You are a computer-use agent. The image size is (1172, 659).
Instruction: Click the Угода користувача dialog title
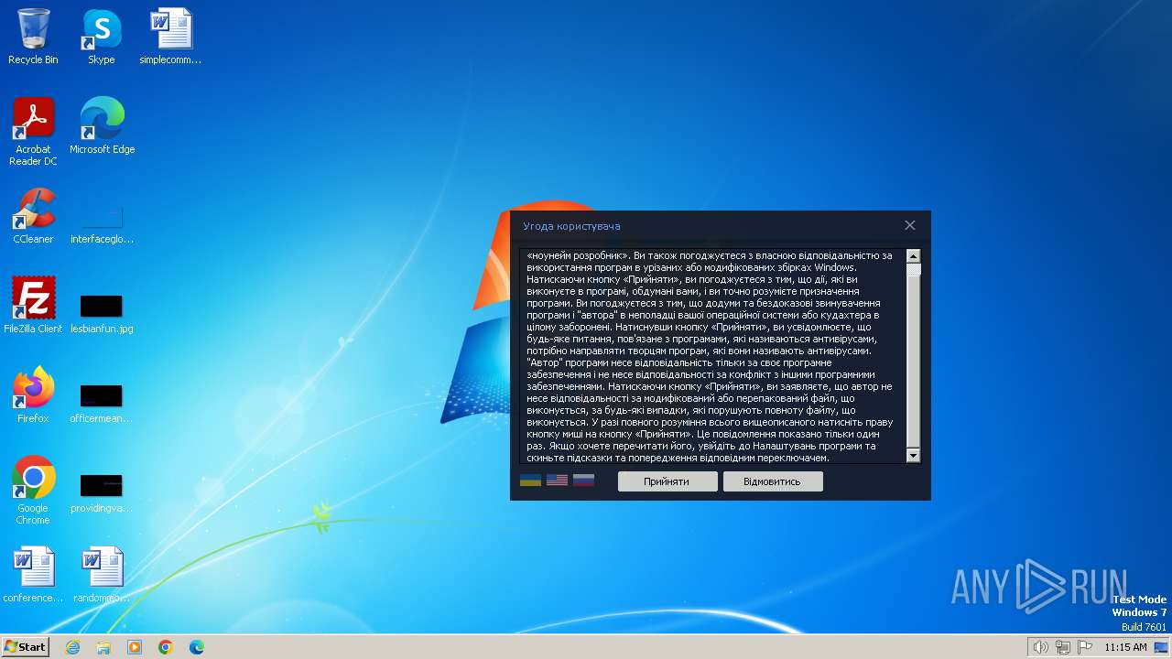(x=571, y=226)
